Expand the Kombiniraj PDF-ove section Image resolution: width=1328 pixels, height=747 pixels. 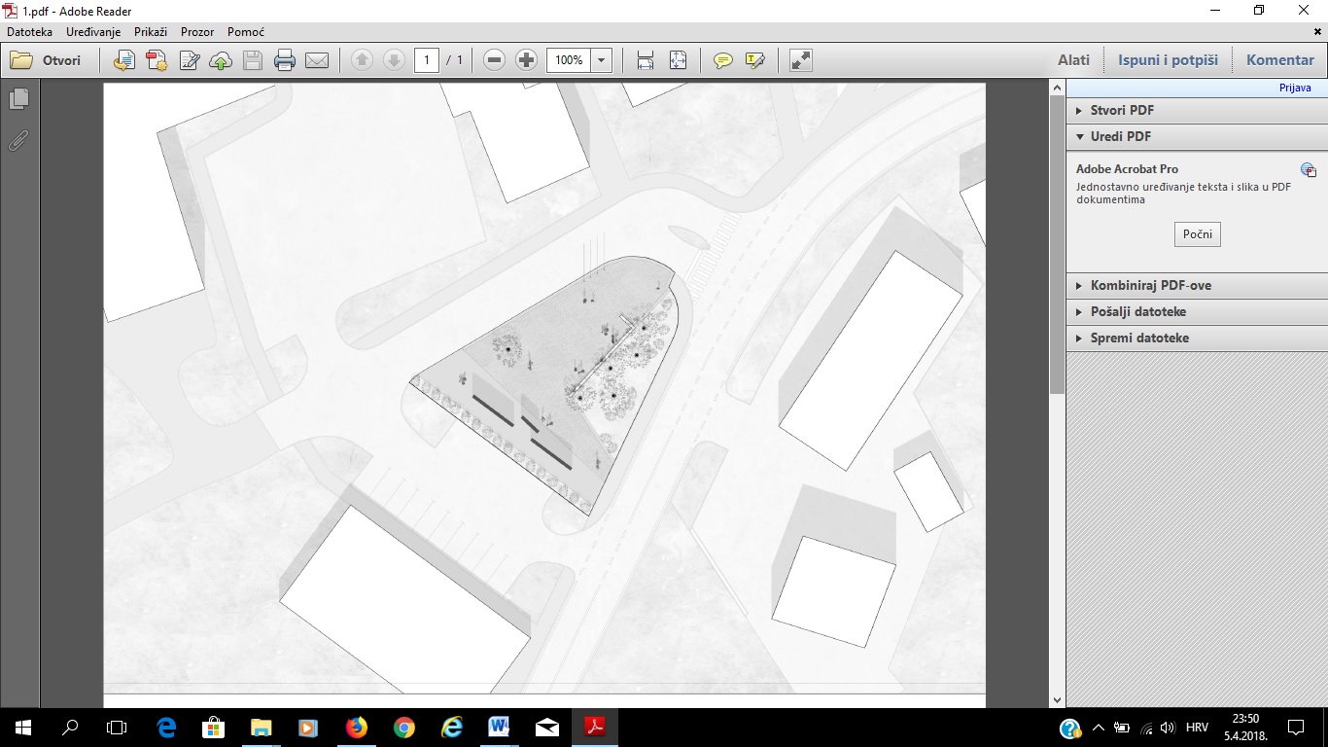[x=1150, y=286]
